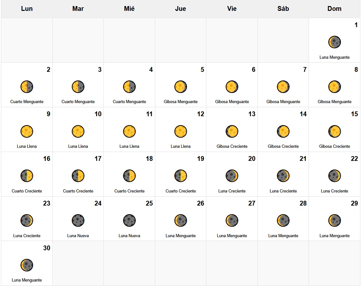Click the Luna Menguante moon on day 30

click(x=27, y=265)
